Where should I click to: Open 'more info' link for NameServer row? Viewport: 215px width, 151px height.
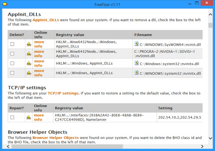pos(39,117)
